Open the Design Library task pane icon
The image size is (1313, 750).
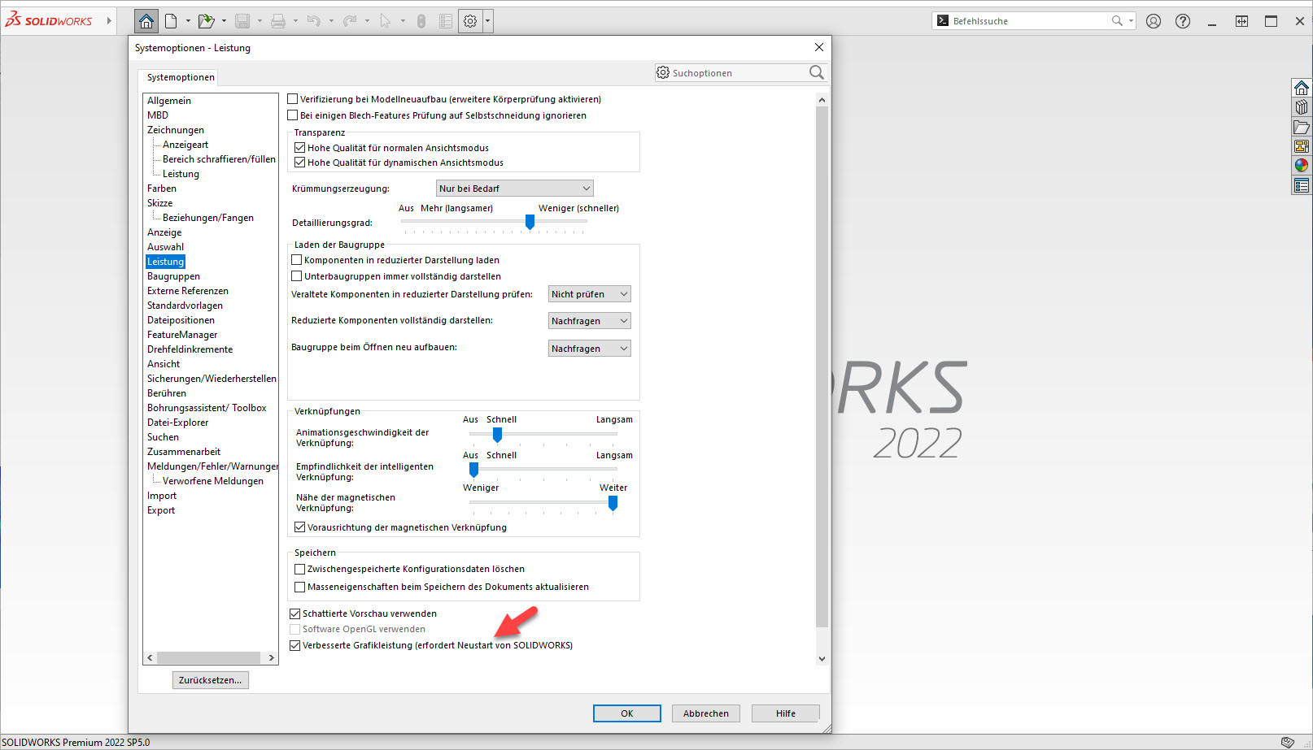pyautogui.click(x=1302, y=107)
